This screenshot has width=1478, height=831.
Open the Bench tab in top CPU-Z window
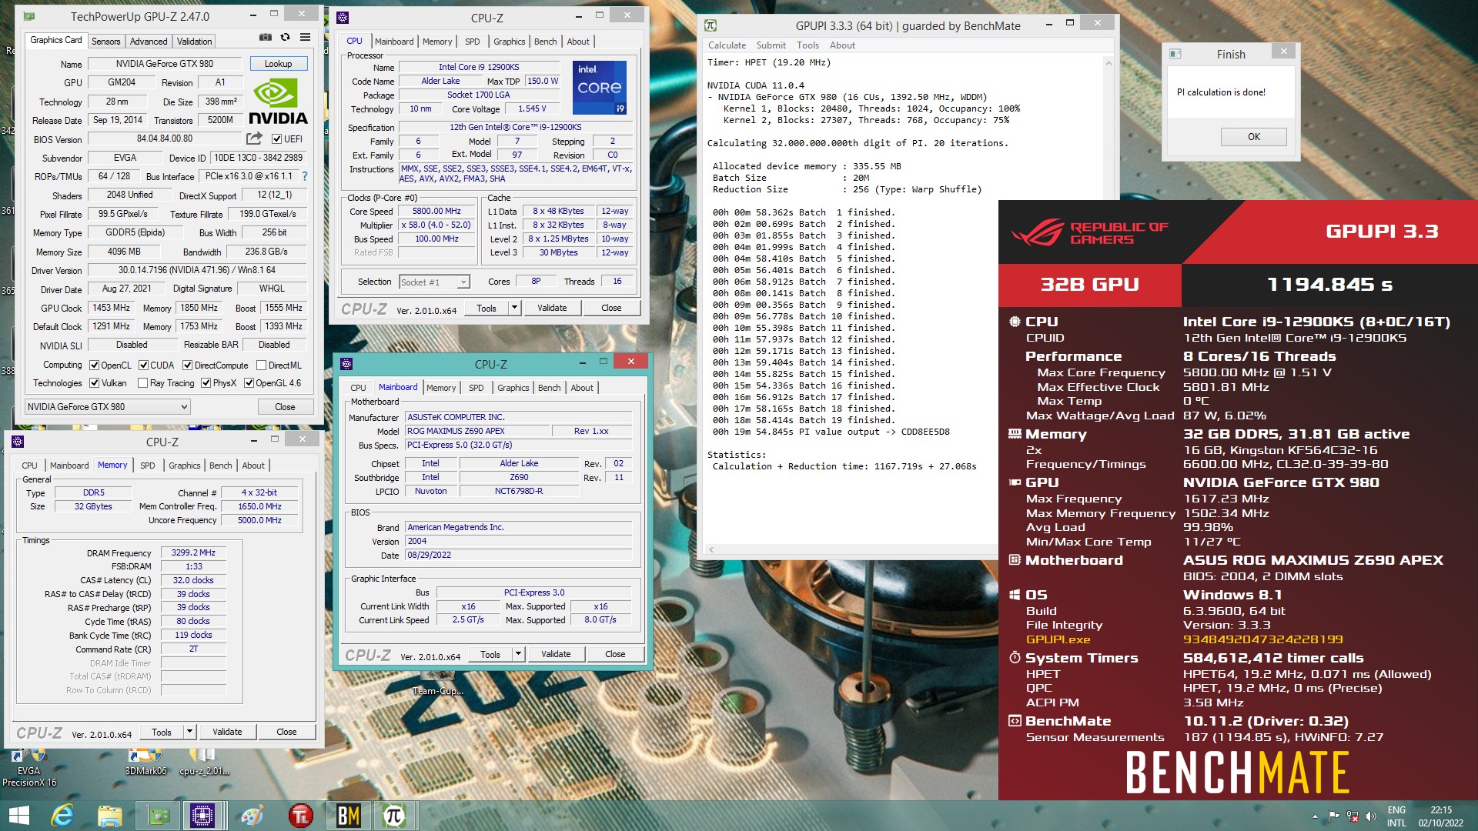click(x=545, y=42)
